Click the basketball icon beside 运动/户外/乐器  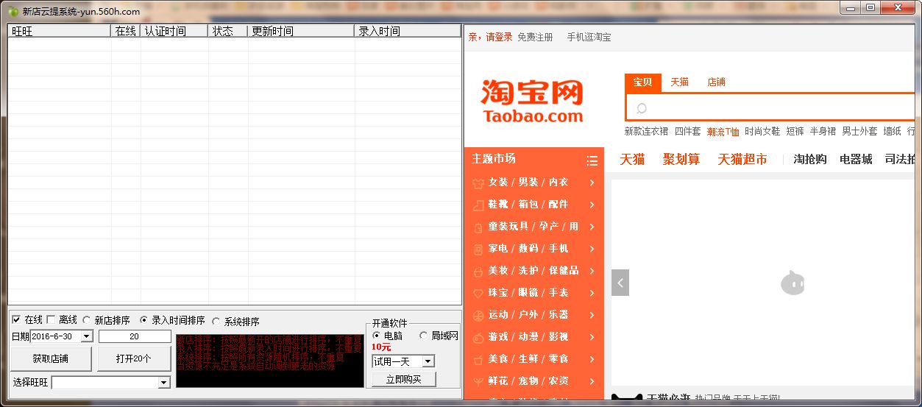pos(478,315)
